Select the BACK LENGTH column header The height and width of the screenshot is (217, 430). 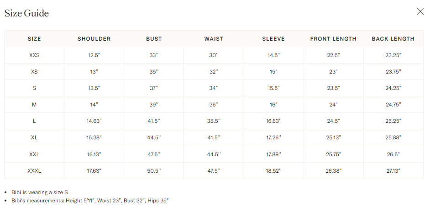point(393,39)
